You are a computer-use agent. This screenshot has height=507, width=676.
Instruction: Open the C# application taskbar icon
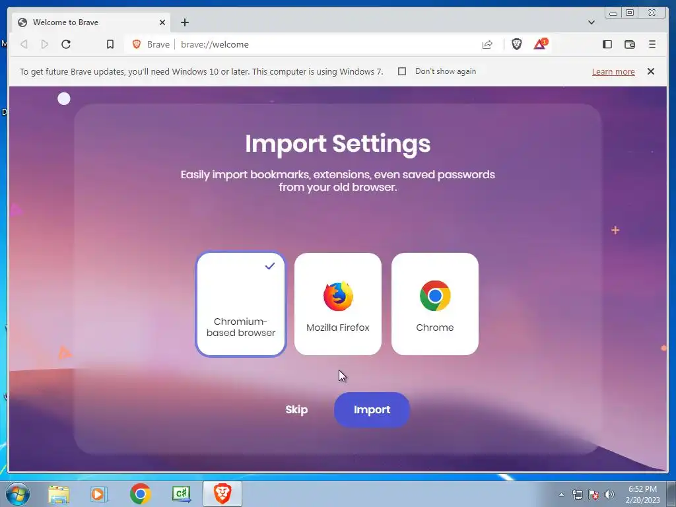[x=181, y=494]
